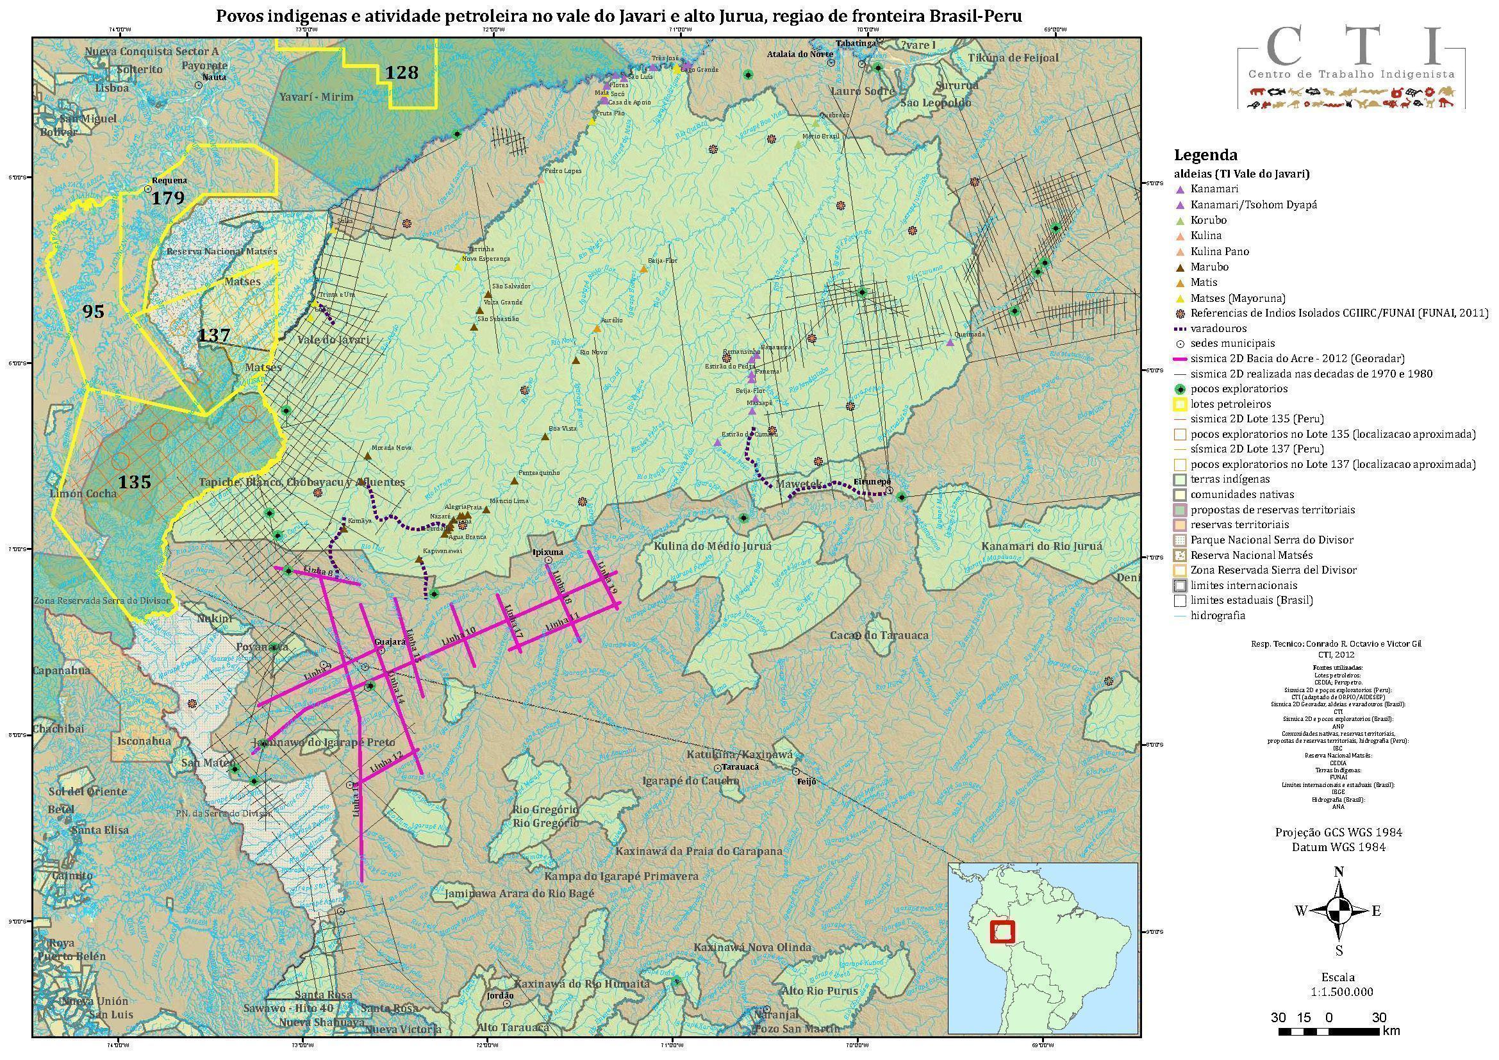Click the Kulina triangle legend symbol
The width and height of the screenshot is (1499, 1060).
click(1179, 236)
